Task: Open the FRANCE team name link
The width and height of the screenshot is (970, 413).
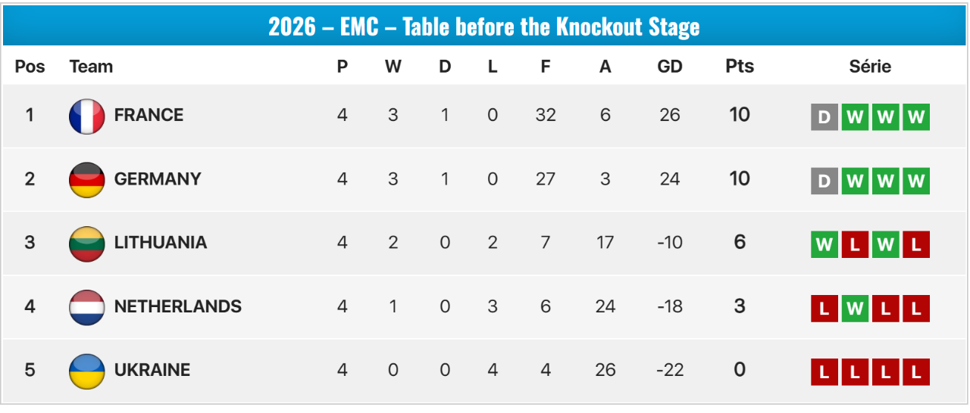Action: pos(149,115)
